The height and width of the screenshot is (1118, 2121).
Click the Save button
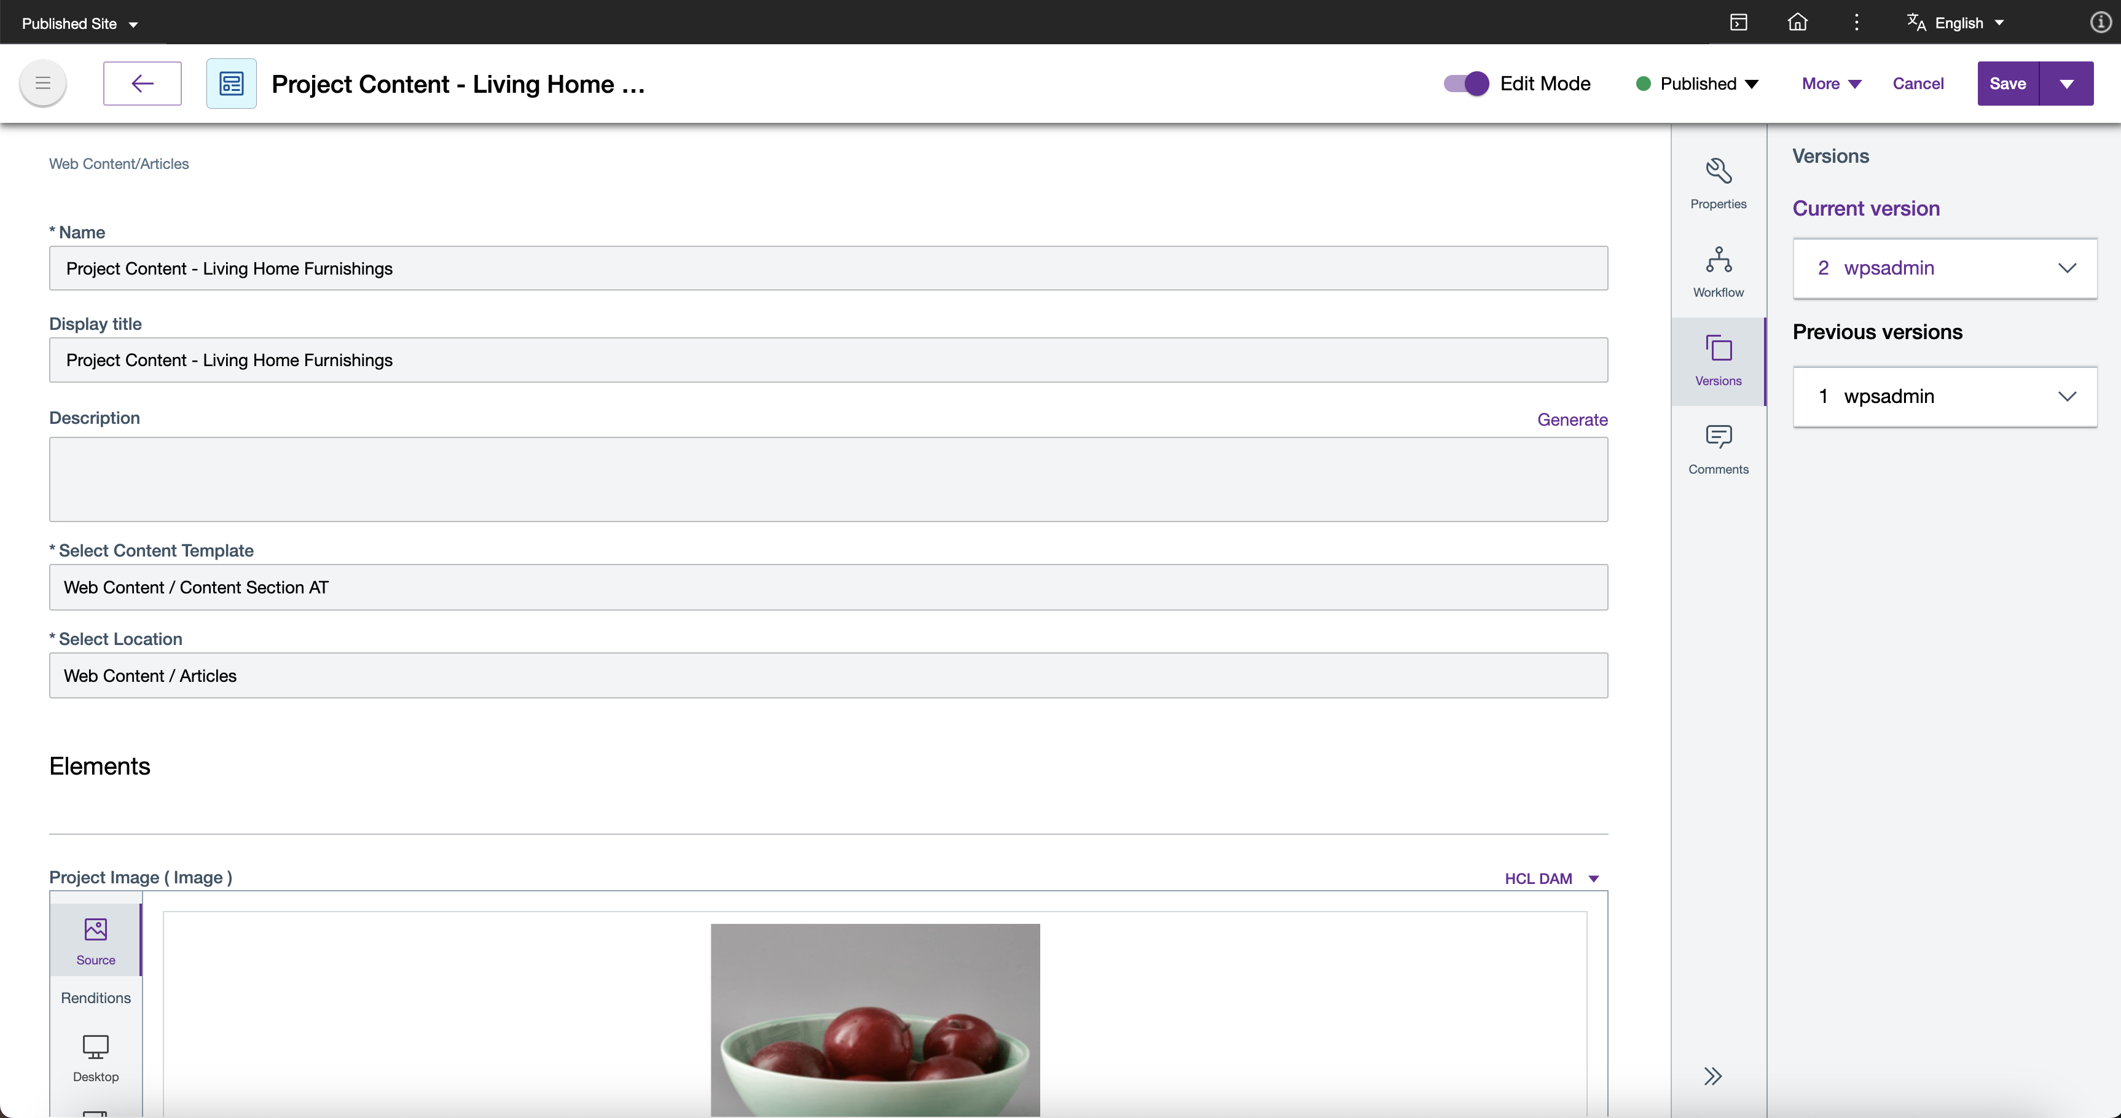tap(2007, 83)
